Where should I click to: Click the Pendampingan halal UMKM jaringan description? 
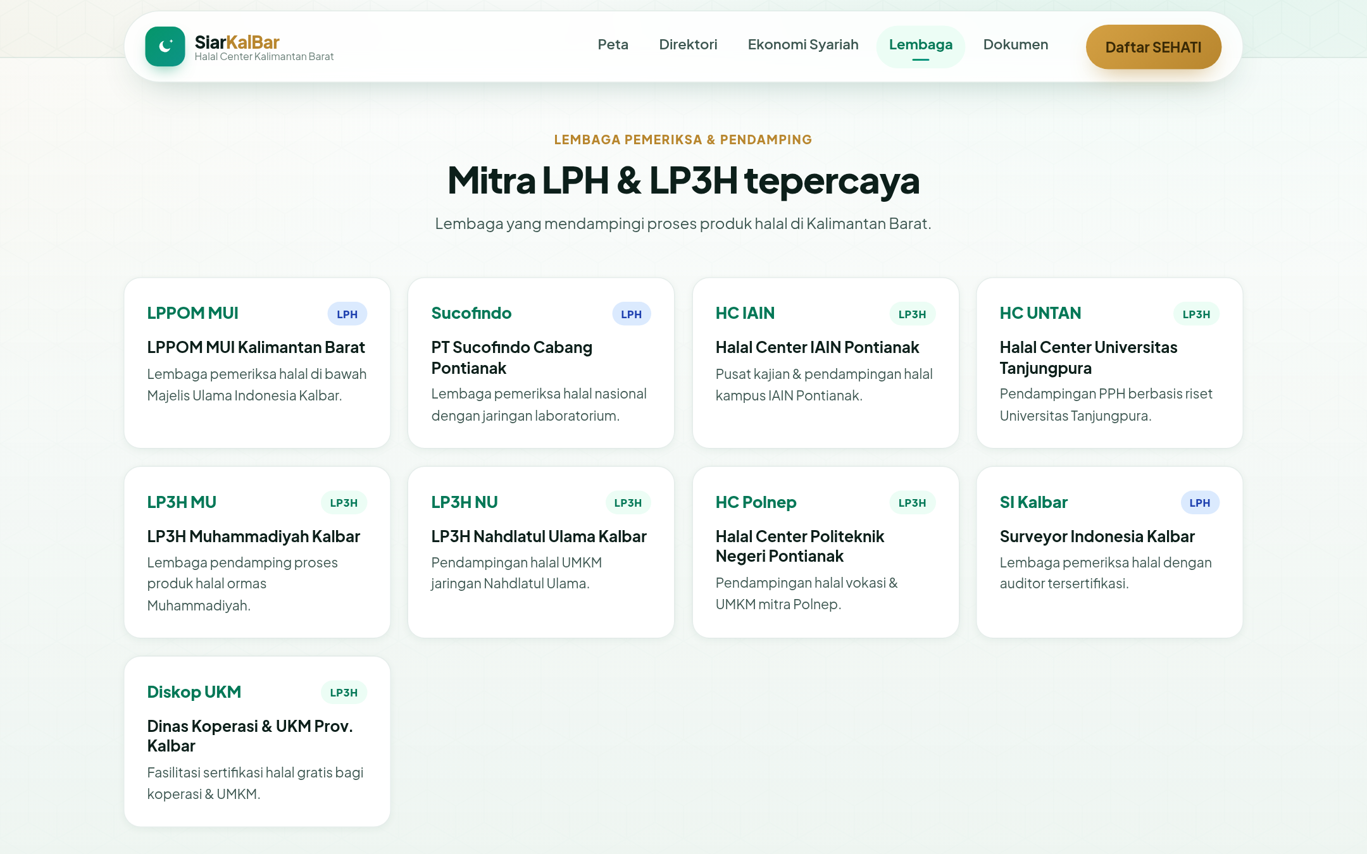(x=516, y=573)
